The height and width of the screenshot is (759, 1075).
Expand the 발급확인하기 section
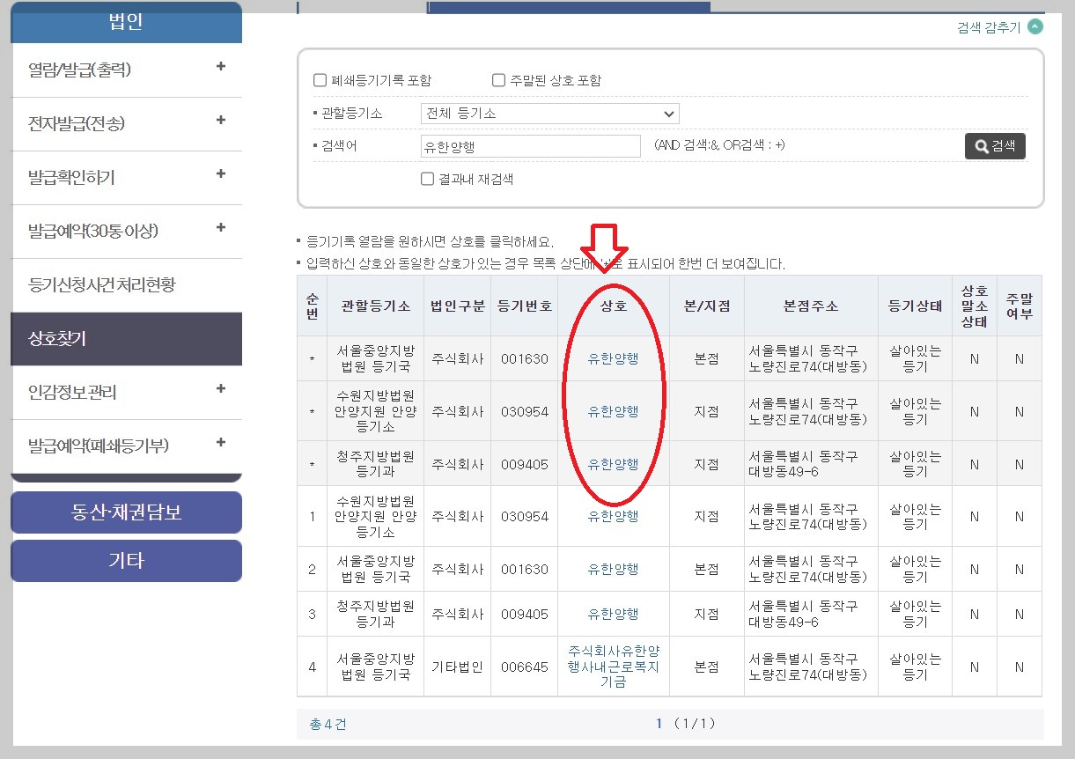point(126,177)
